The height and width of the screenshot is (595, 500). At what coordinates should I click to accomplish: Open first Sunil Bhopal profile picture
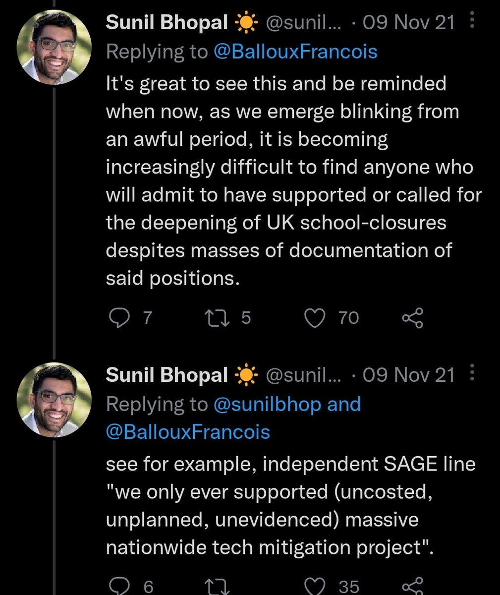(x=54, y=47)
